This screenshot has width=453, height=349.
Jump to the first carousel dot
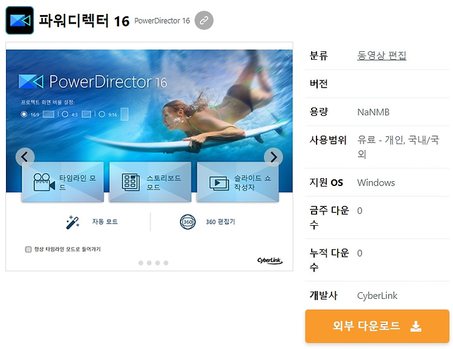(x=141, y=263)
